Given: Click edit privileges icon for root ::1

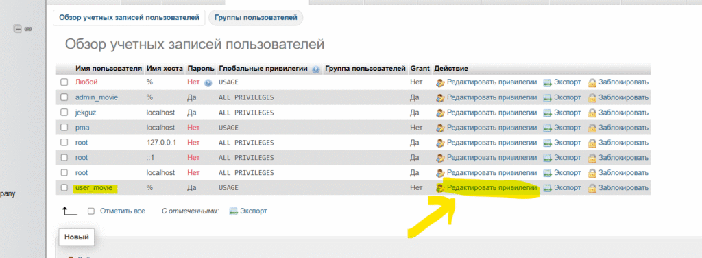Looking at the screenshot, I should (440, 158).
